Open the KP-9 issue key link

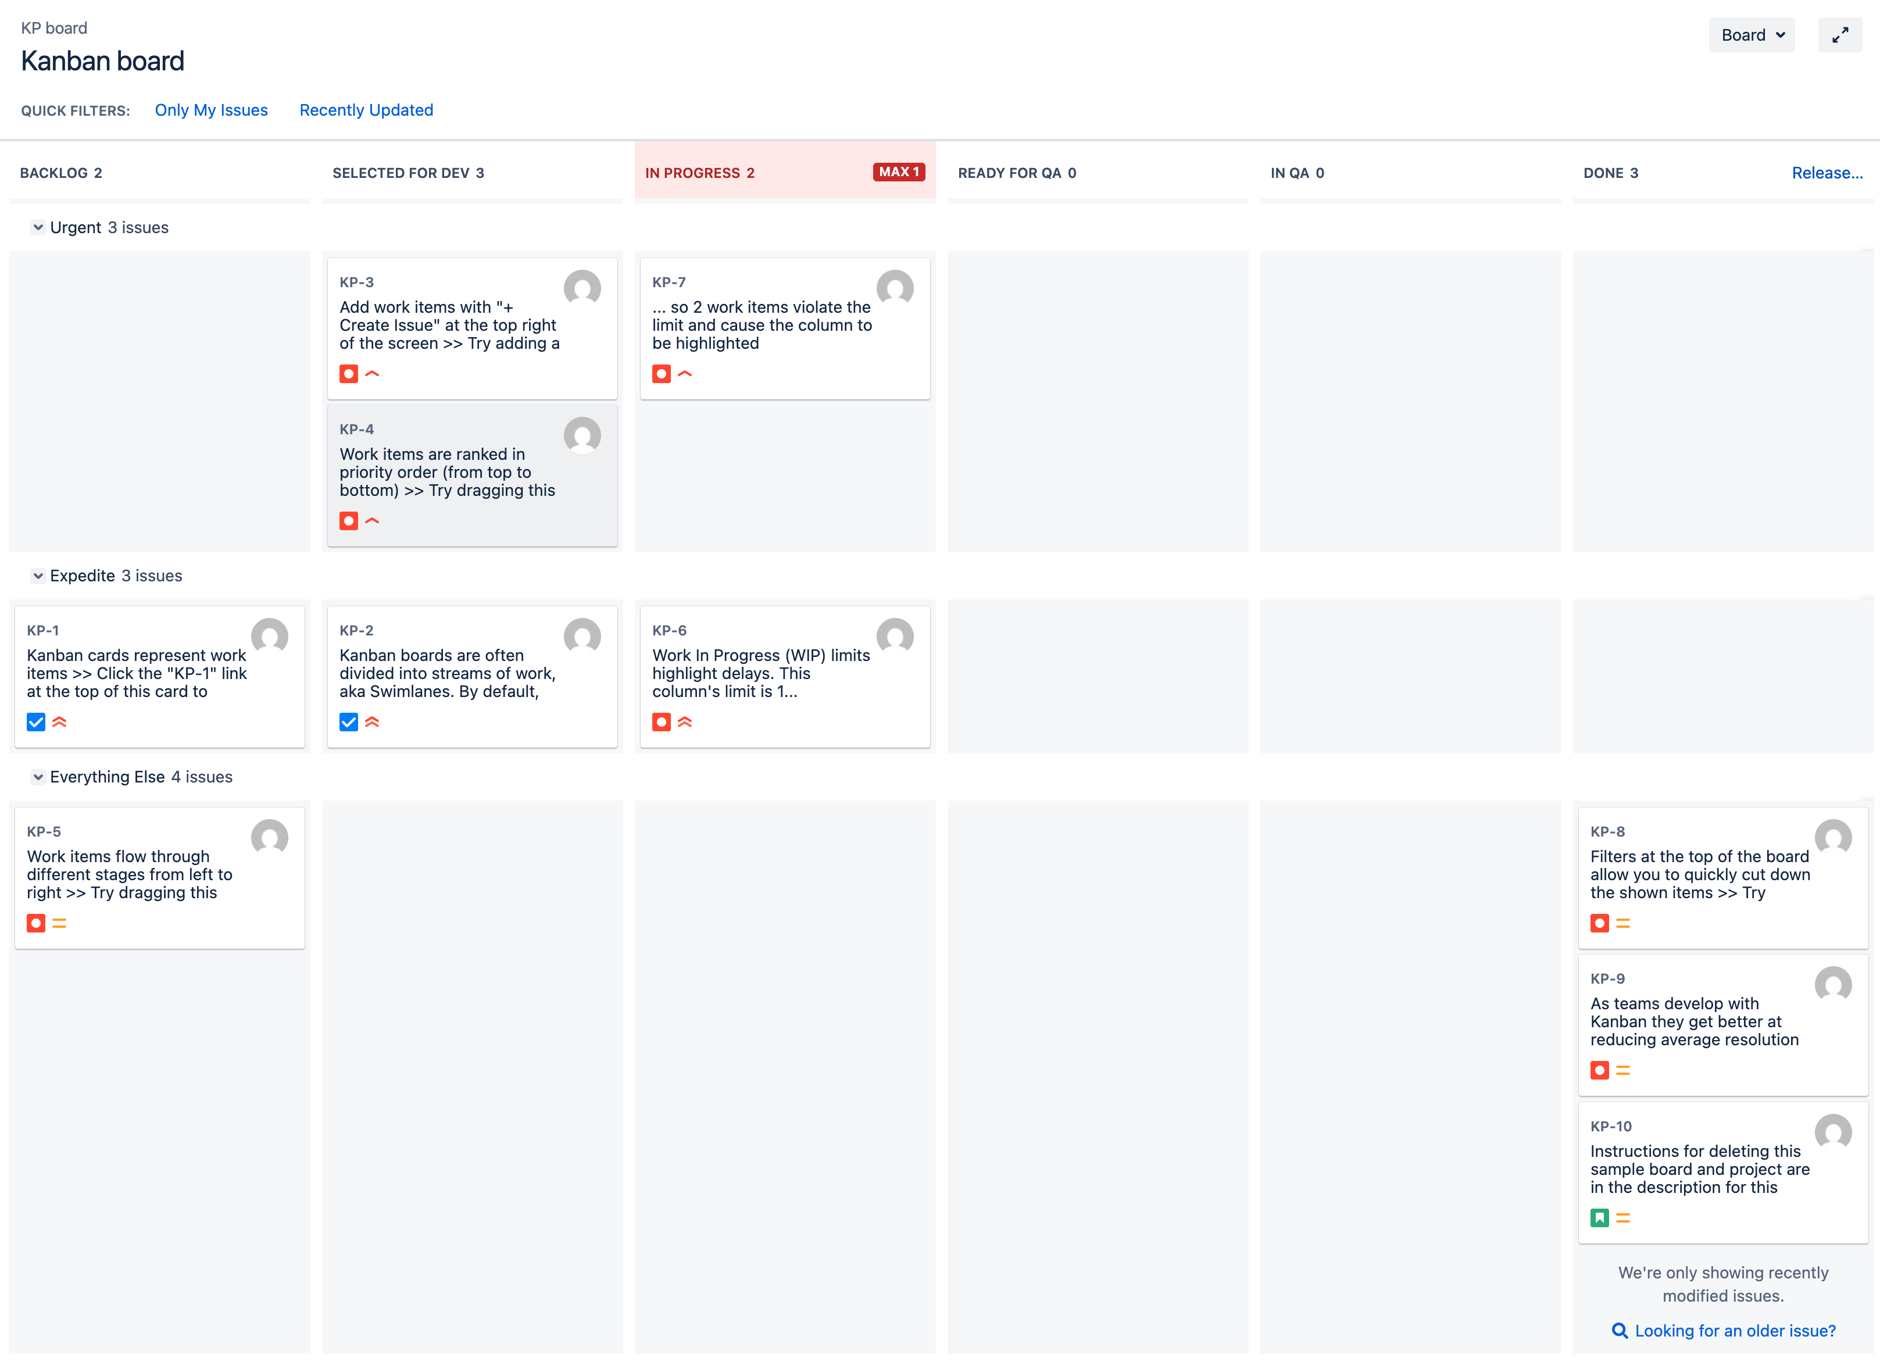click(x=1607, y=978)
